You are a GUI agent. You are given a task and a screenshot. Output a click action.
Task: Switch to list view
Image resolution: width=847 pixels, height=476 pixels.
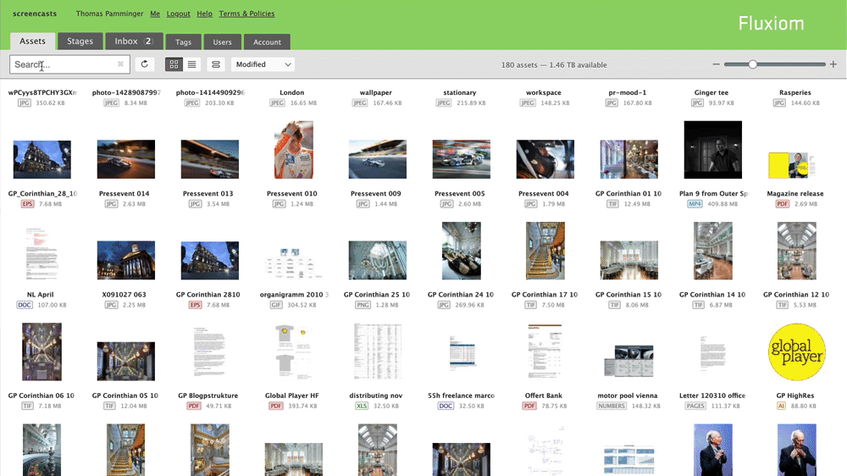pos(191,64)
